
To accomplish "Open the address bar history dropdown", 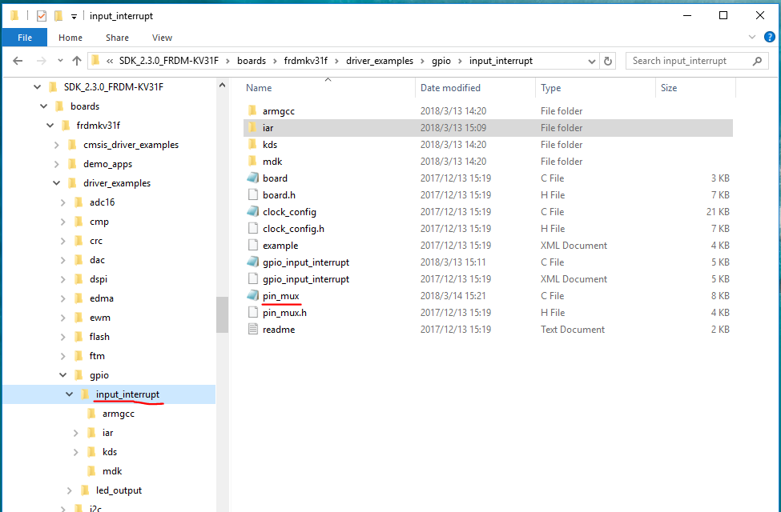I will [x=592, y=62].
